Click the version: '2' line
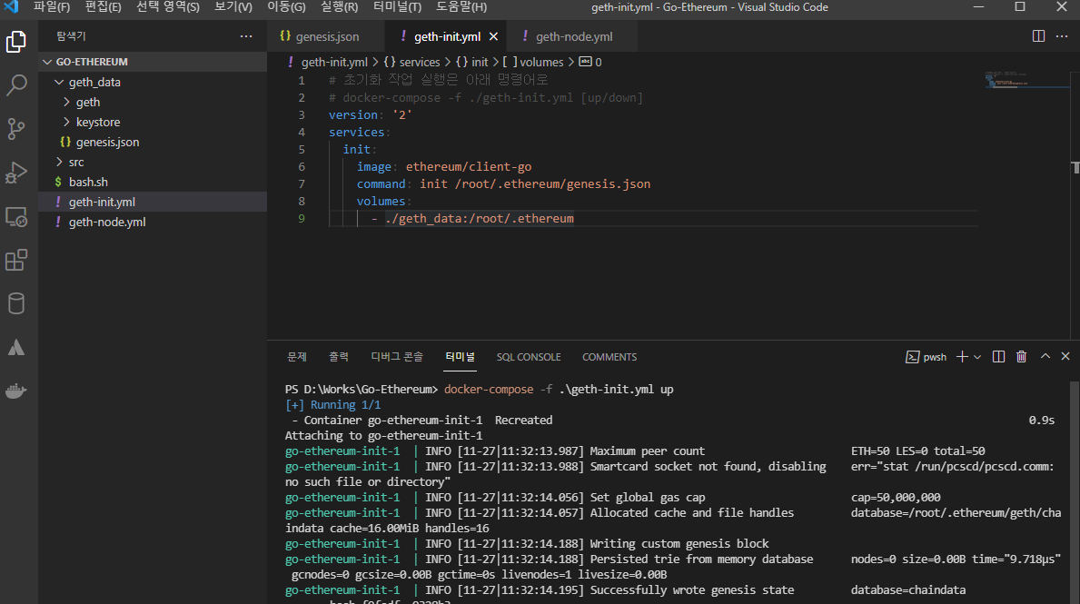Screen dimensions: 1080x604 click(x=370, y=115)
